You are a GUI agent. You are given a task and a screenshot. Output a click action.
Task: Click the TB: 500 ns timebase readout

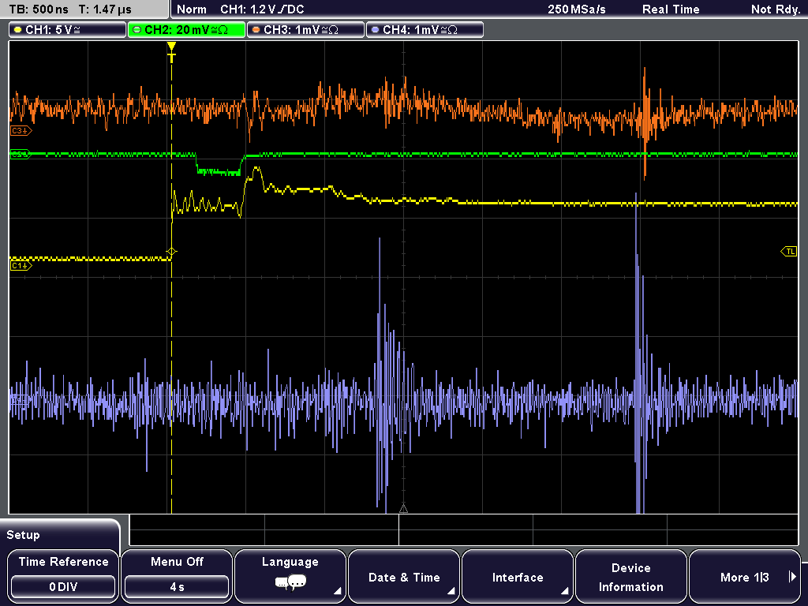[39, 9]
